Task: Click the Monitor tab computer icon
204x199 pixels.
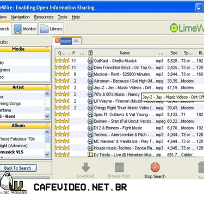Action: tap(17, 29)
